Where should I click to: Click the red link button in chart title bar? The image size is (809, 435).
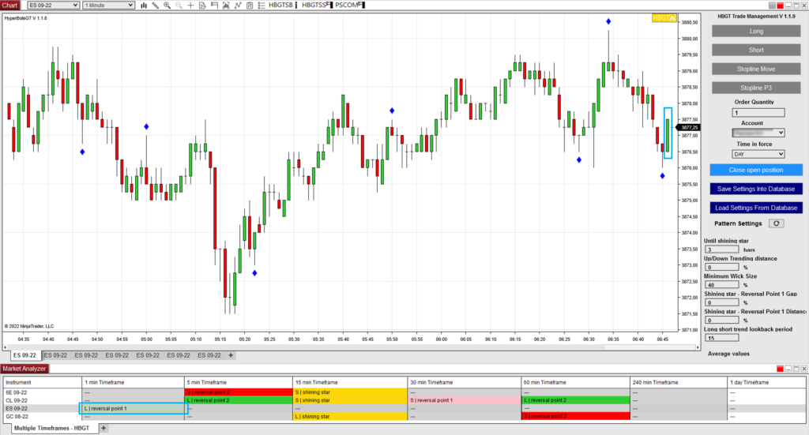pyautogui.click(x=780, y=6)
